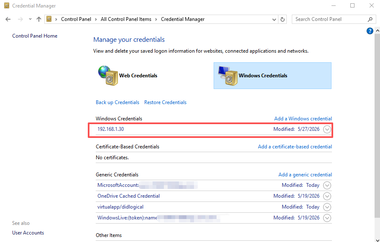
Task: Click the Credential Manager title bar icon
Action: 7,5
